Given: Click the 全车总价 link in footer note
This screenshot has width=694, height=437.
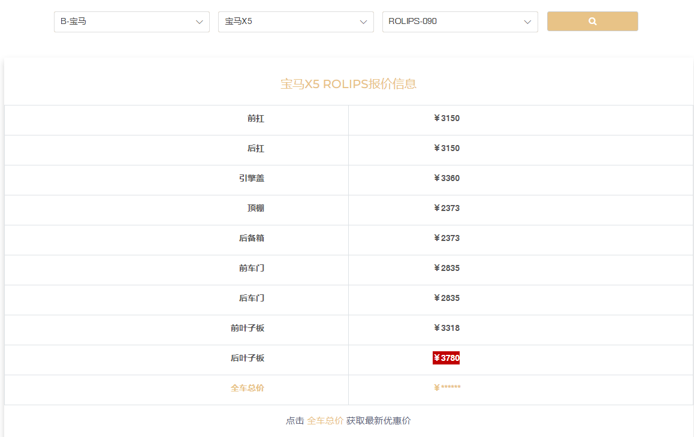Looking at the screenshot, I should pos(325,421).
